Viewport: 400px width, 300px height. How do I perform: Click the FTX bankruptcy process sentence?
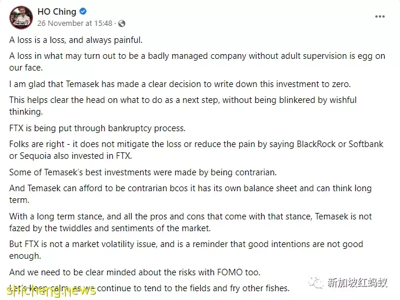tap(97, 128)
